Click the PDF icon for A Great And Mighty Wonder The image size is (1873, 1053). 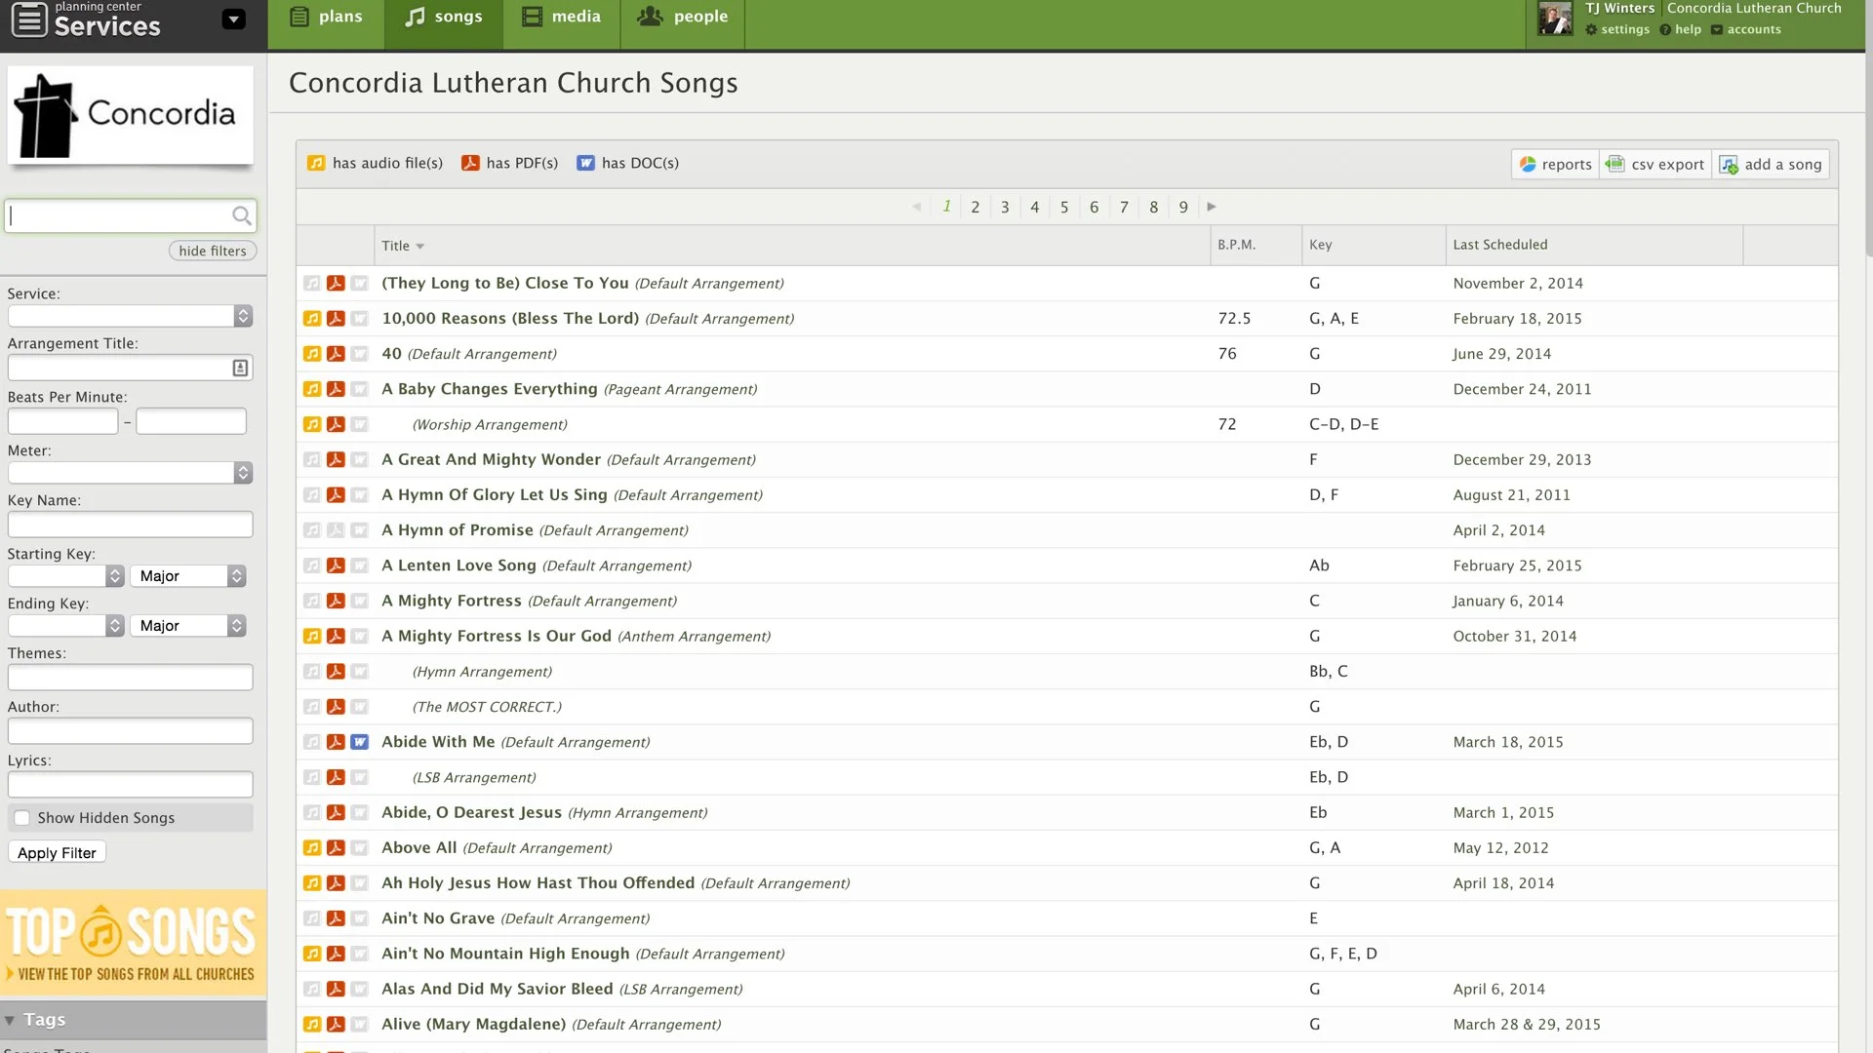(336, 459)
